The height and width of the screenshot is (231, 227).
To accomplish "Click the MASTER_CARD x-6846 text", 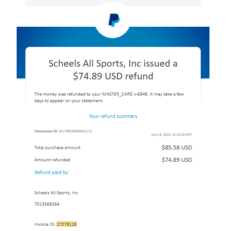I will point(125,94).
